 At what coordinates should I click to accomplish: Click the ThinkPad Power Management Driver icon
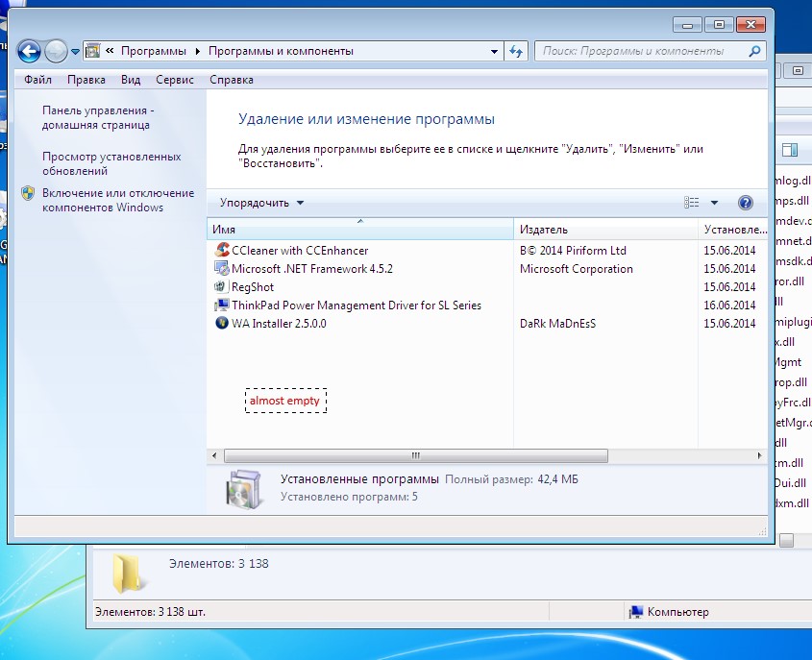tap(222, 305)
